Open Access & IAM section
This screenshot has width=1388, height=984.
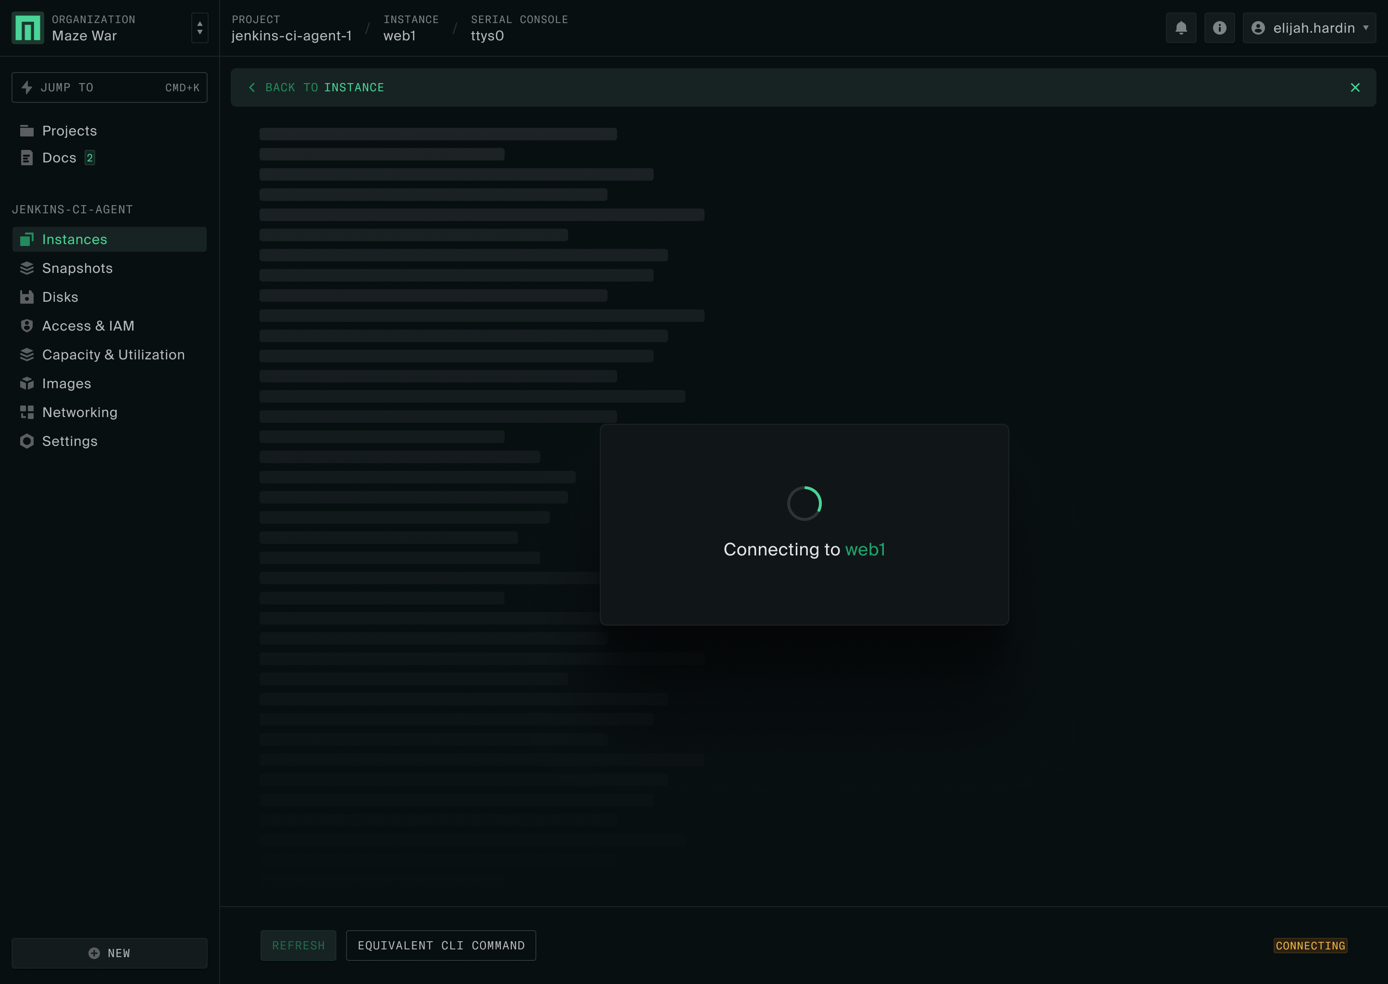click(88, 326)
